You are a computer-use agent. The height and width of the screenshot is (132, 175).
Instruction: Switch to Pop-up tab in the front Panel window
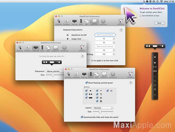click(x=84, y=75)
